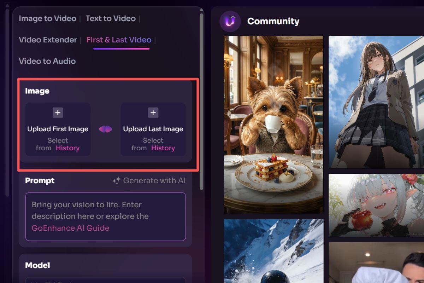Select the First & Last Video tab
This screenshot has width=424, height=283.
click(x=119, y=40)
